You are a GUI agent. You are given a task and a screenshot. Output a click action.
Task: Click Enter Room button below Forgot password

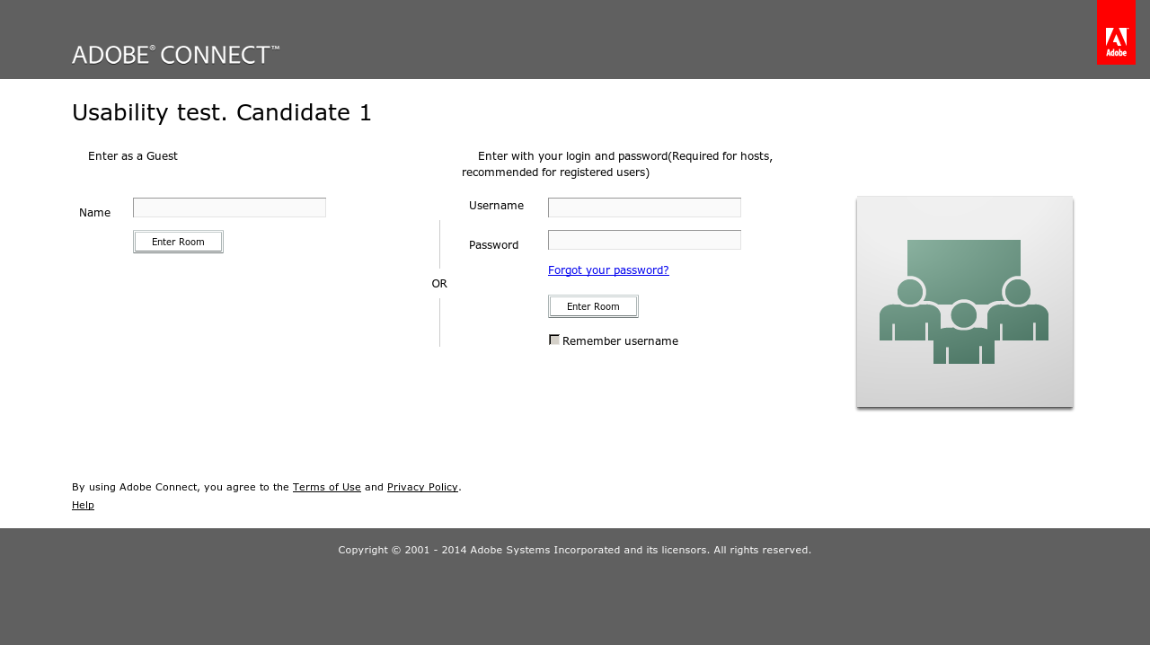click(x=593, y=306)
